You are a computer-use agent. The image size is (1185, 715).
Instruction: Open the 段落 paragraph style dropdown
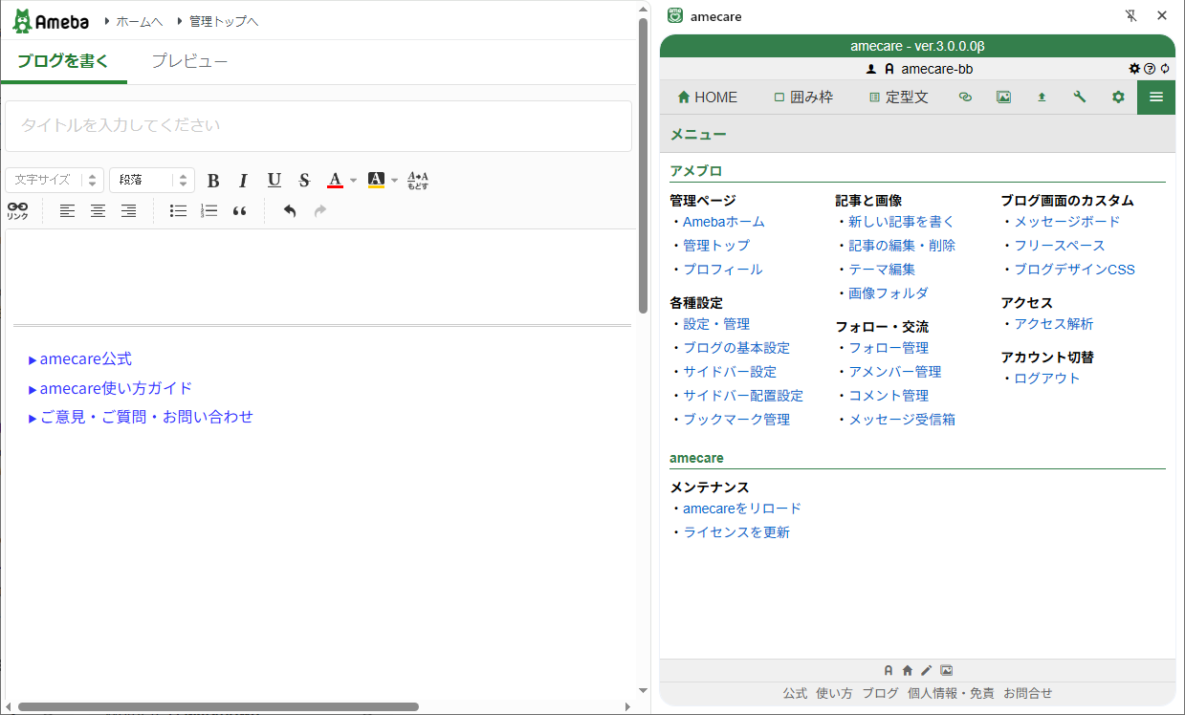[x=151, y=181]
